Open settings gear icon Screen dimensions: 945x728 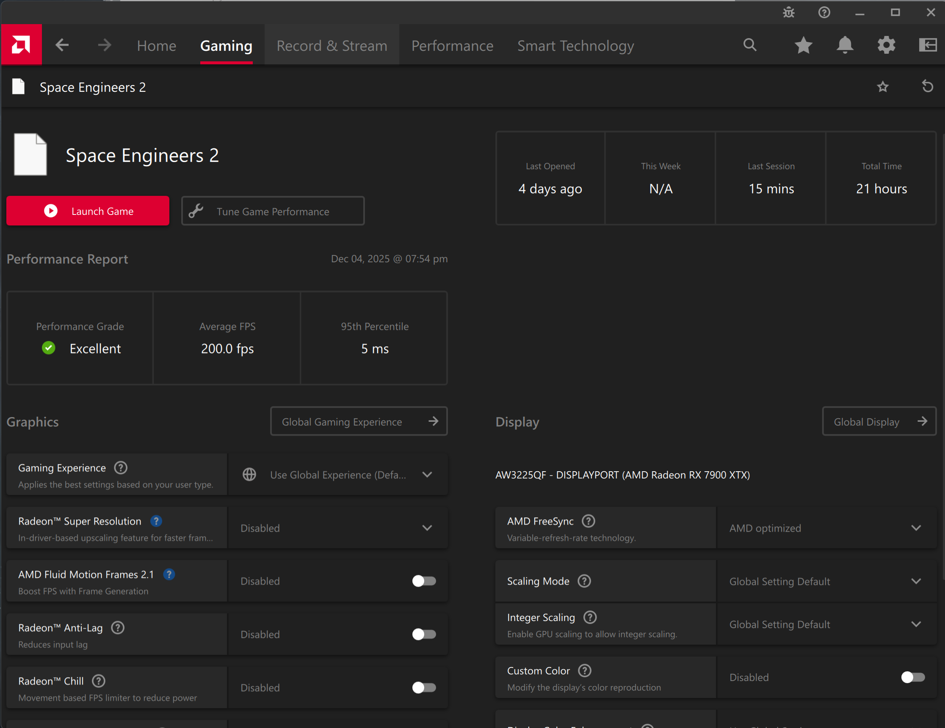[x=886, y=45]
